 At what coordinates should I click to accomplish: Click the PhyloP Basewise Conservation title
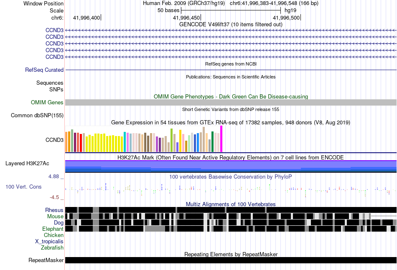tap(231, 177)
